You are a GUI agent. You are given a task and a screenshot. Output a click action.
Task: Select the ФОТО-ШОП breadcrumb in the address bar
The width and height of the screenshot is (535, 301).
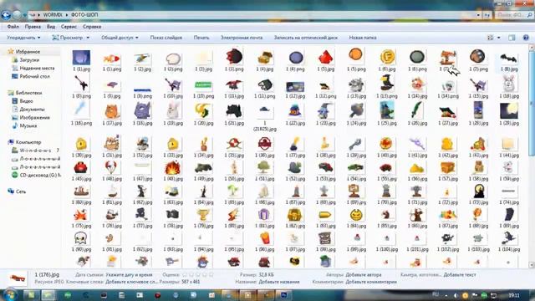pos(84,15)
